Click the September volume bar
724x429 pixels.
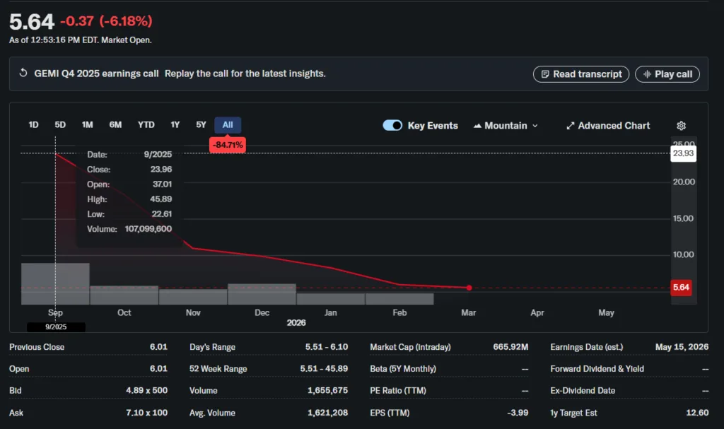pyautogui.click(x=55, y=283)
